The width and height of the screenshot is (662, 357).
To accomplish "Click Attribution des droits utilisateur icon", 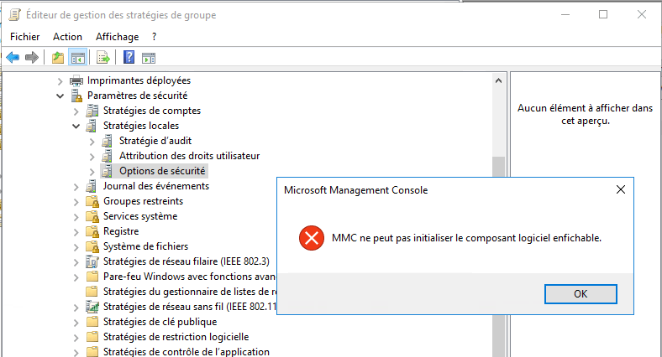I will point(108,156).
